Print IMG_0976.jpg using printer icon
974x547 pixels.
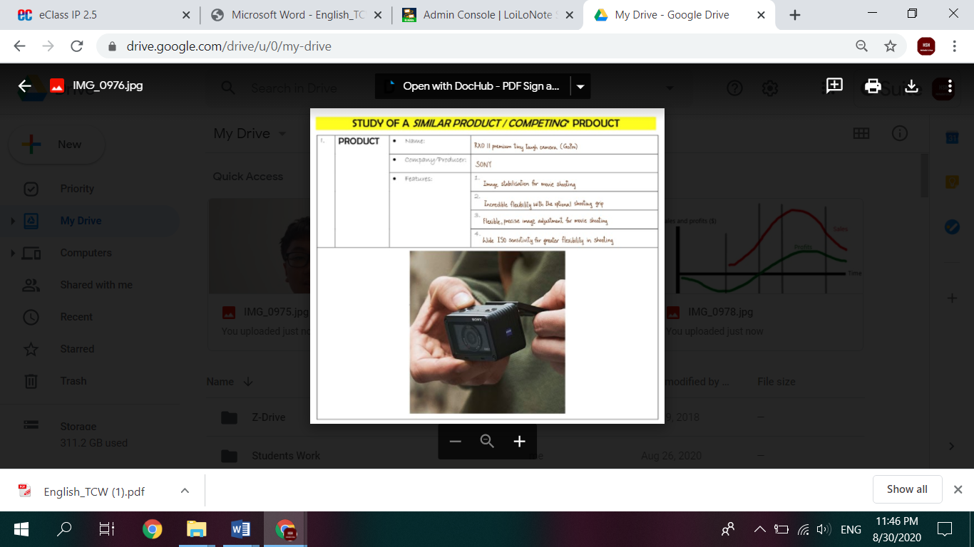coord(873,86)
